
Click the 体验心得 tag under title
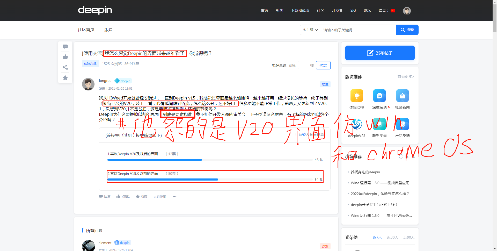coord(90,64)
